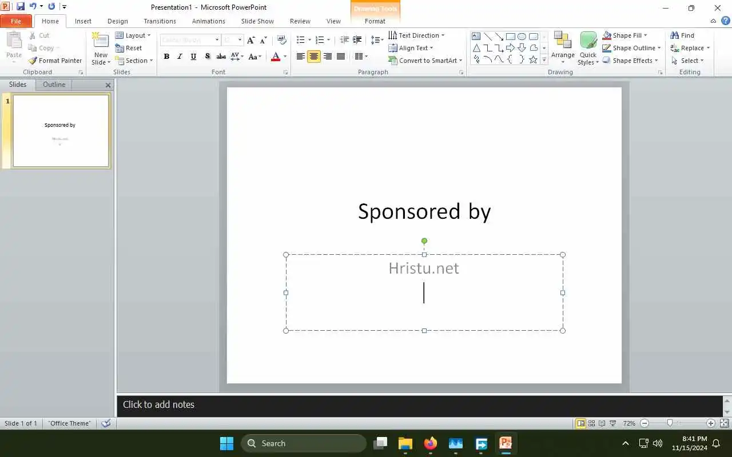732x457 pixels.
Task: Open the font color picker arrow
Action: [x=285, y=57]
